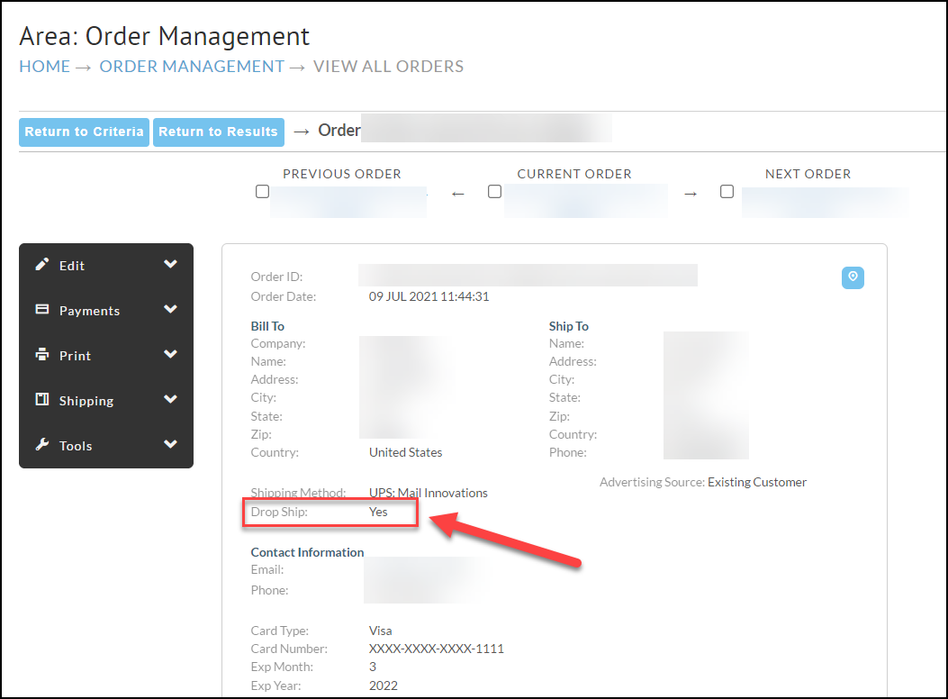Go to HOME breadcrumb link
Screen dimensions: 948x699
[x=45, y=67]
